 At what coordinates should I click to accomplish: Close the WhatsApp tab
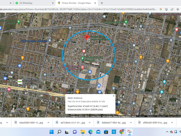(53, 3)
